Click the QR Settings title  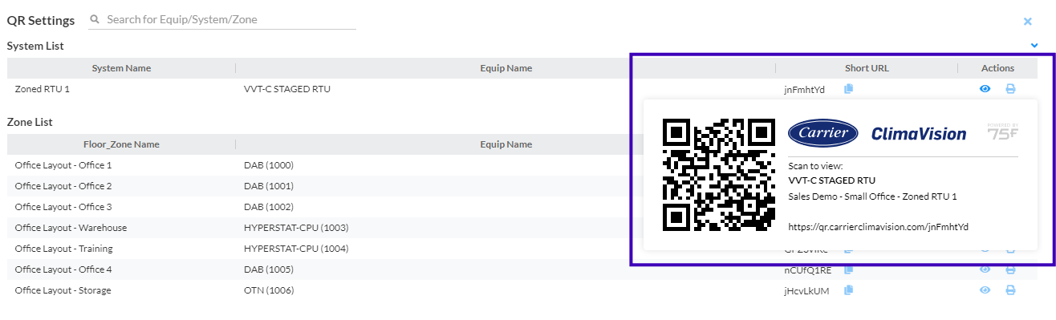(41, 20)
